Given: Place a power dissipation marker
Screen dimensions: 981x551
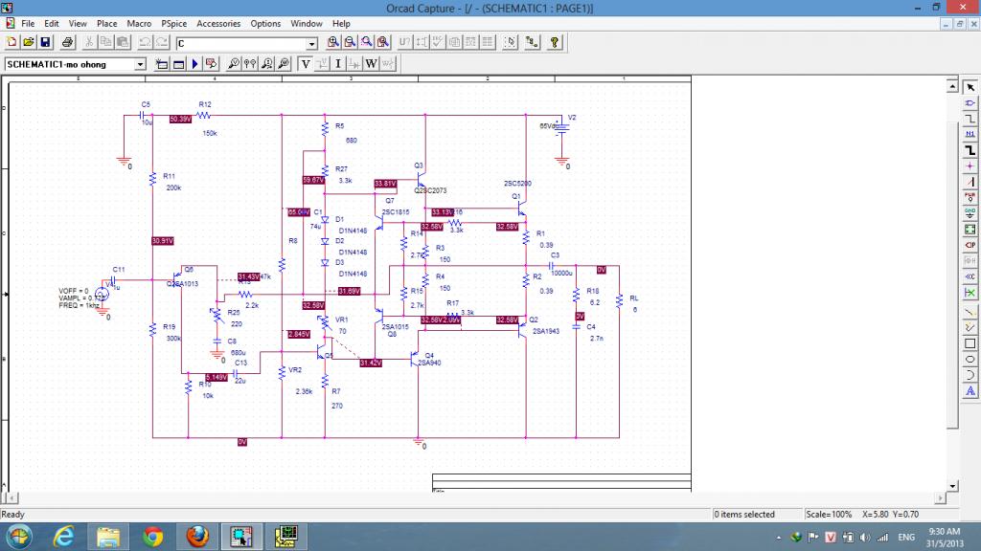Looking at the screenshot, I should point(284,64).
